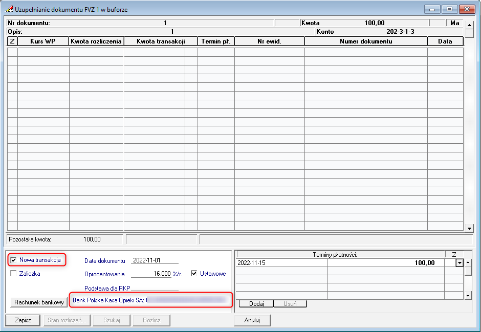Click the payment terms scrollbar down arrow
Screen dimensions: 481x332
tap(468, 296)
